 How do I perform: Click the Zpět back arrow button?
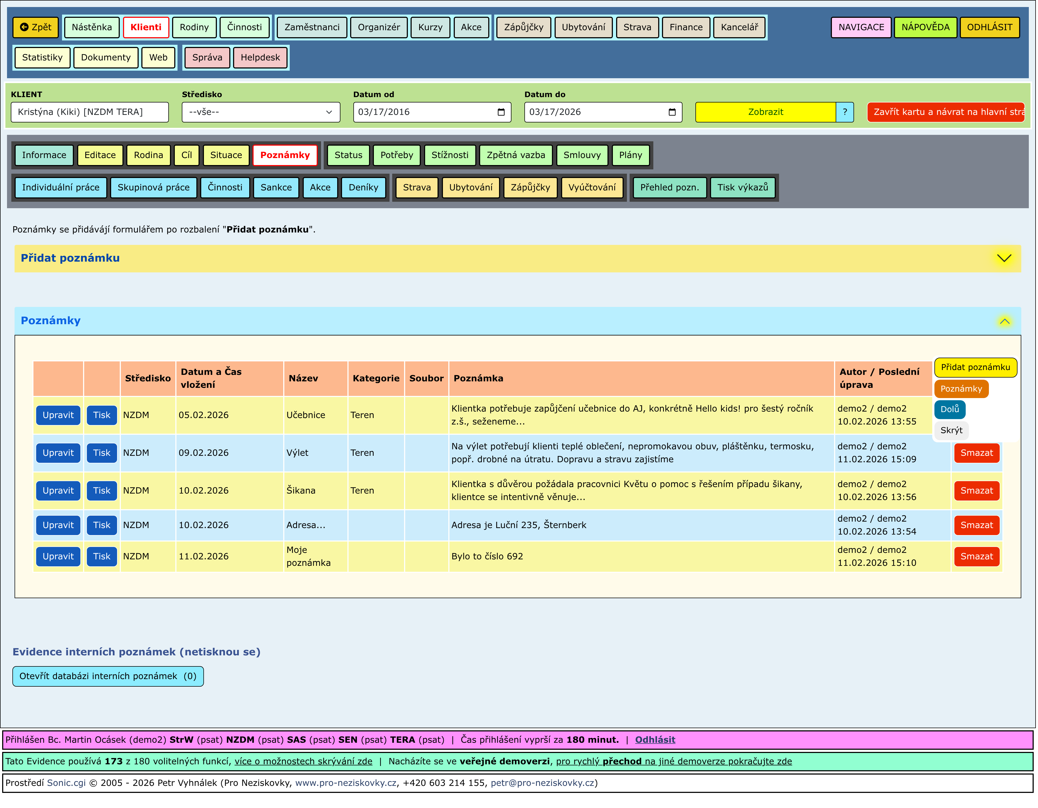[x=36, y=27]
